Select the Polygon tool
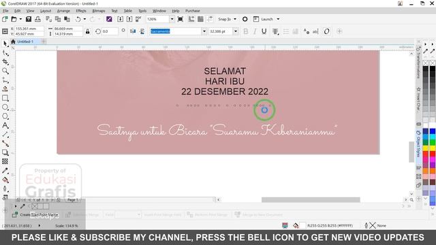 tap(5, 116)
